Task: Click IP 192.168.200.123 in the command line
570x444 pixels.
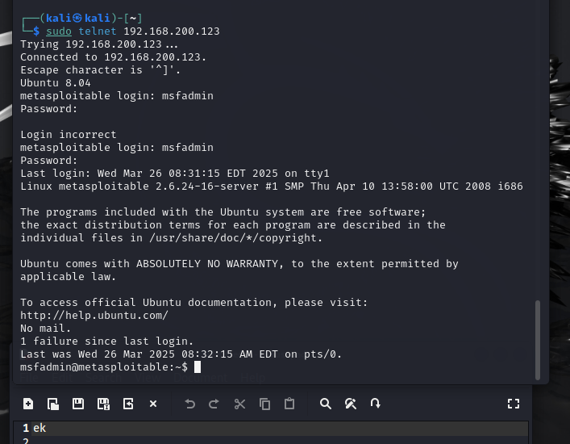Action: coord(172,31)
